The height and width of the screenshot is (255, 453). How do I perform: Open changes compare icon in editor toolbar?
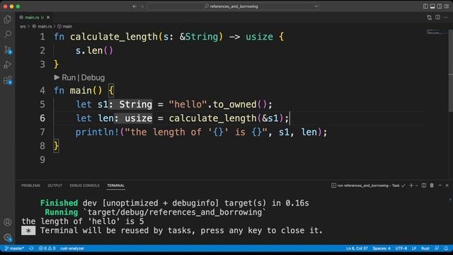pyautogui.click(x=430, y=18)
